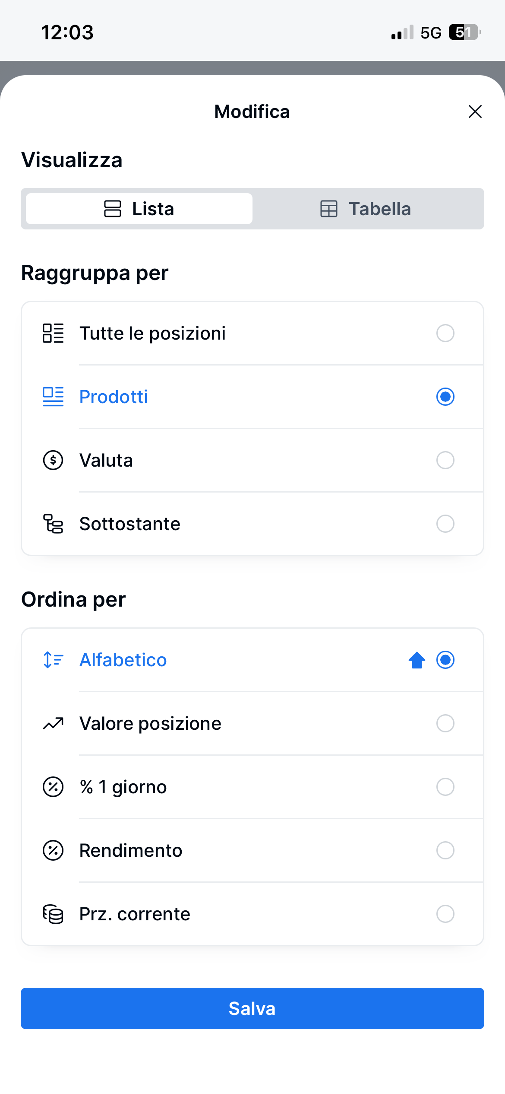505x1094 pixels.
Task: Click the Alfabetico sort icon
Action: [x=53, y=660]
